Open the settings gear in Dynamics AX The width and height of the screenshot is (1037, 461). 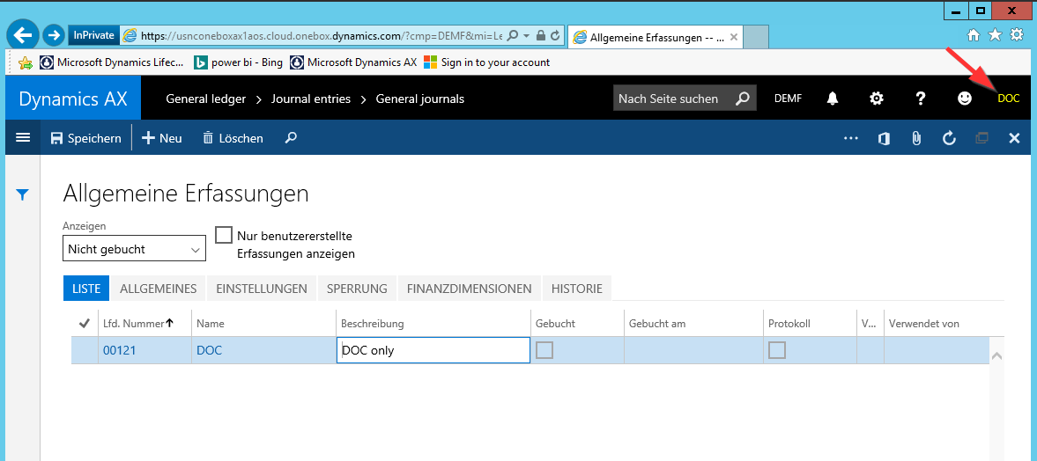pyautogui.click(x=877, y=99)
